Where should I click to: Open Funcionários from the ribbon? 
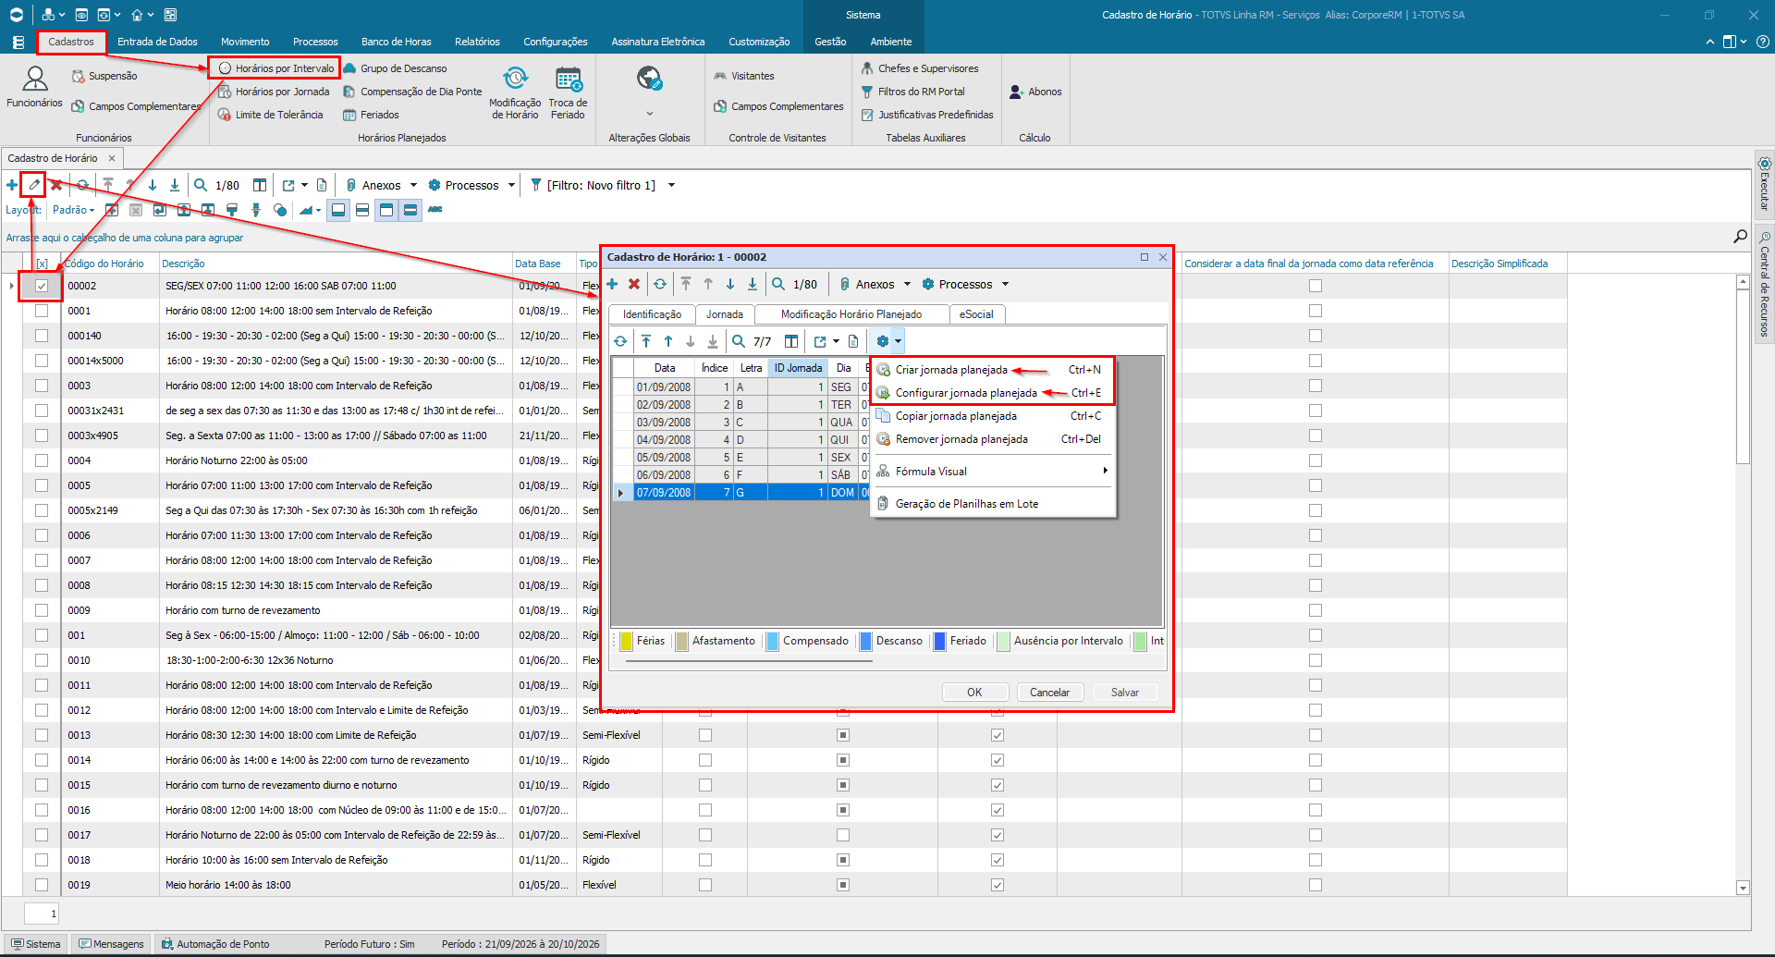34,87
